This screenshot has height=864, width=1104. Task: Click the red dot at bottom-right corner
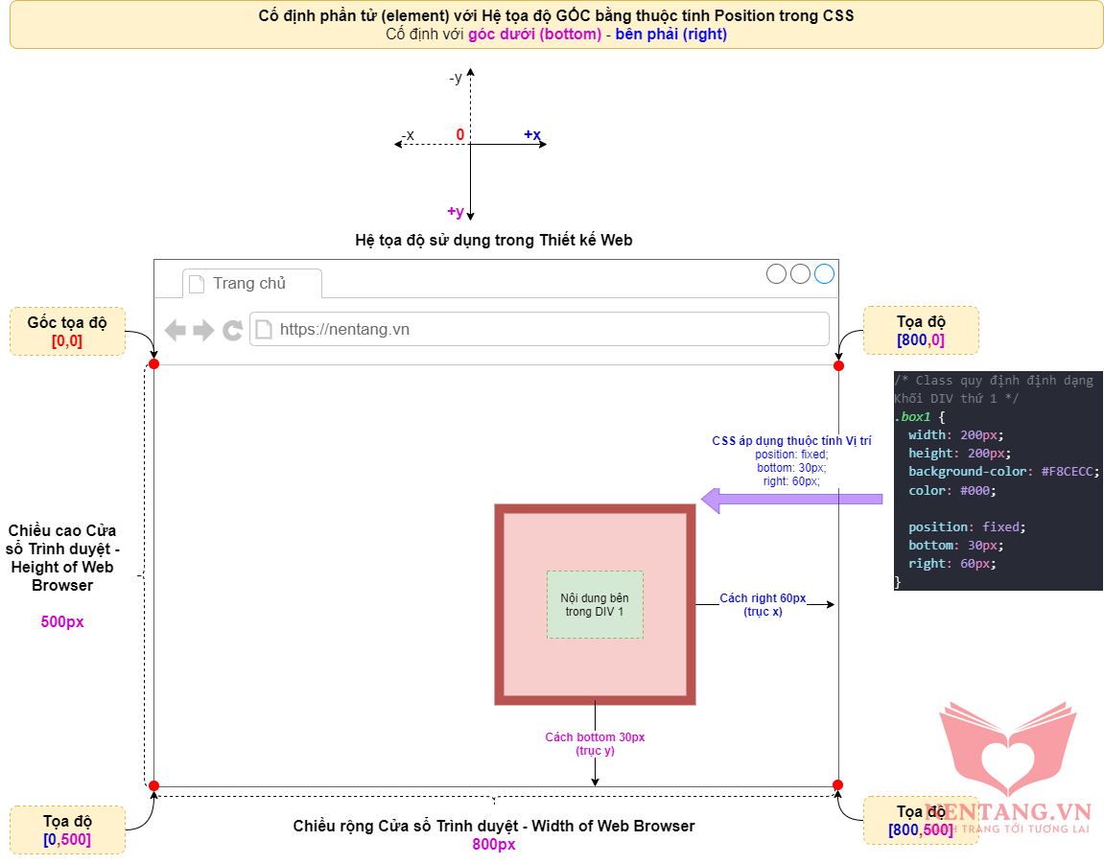coord(837,784)
